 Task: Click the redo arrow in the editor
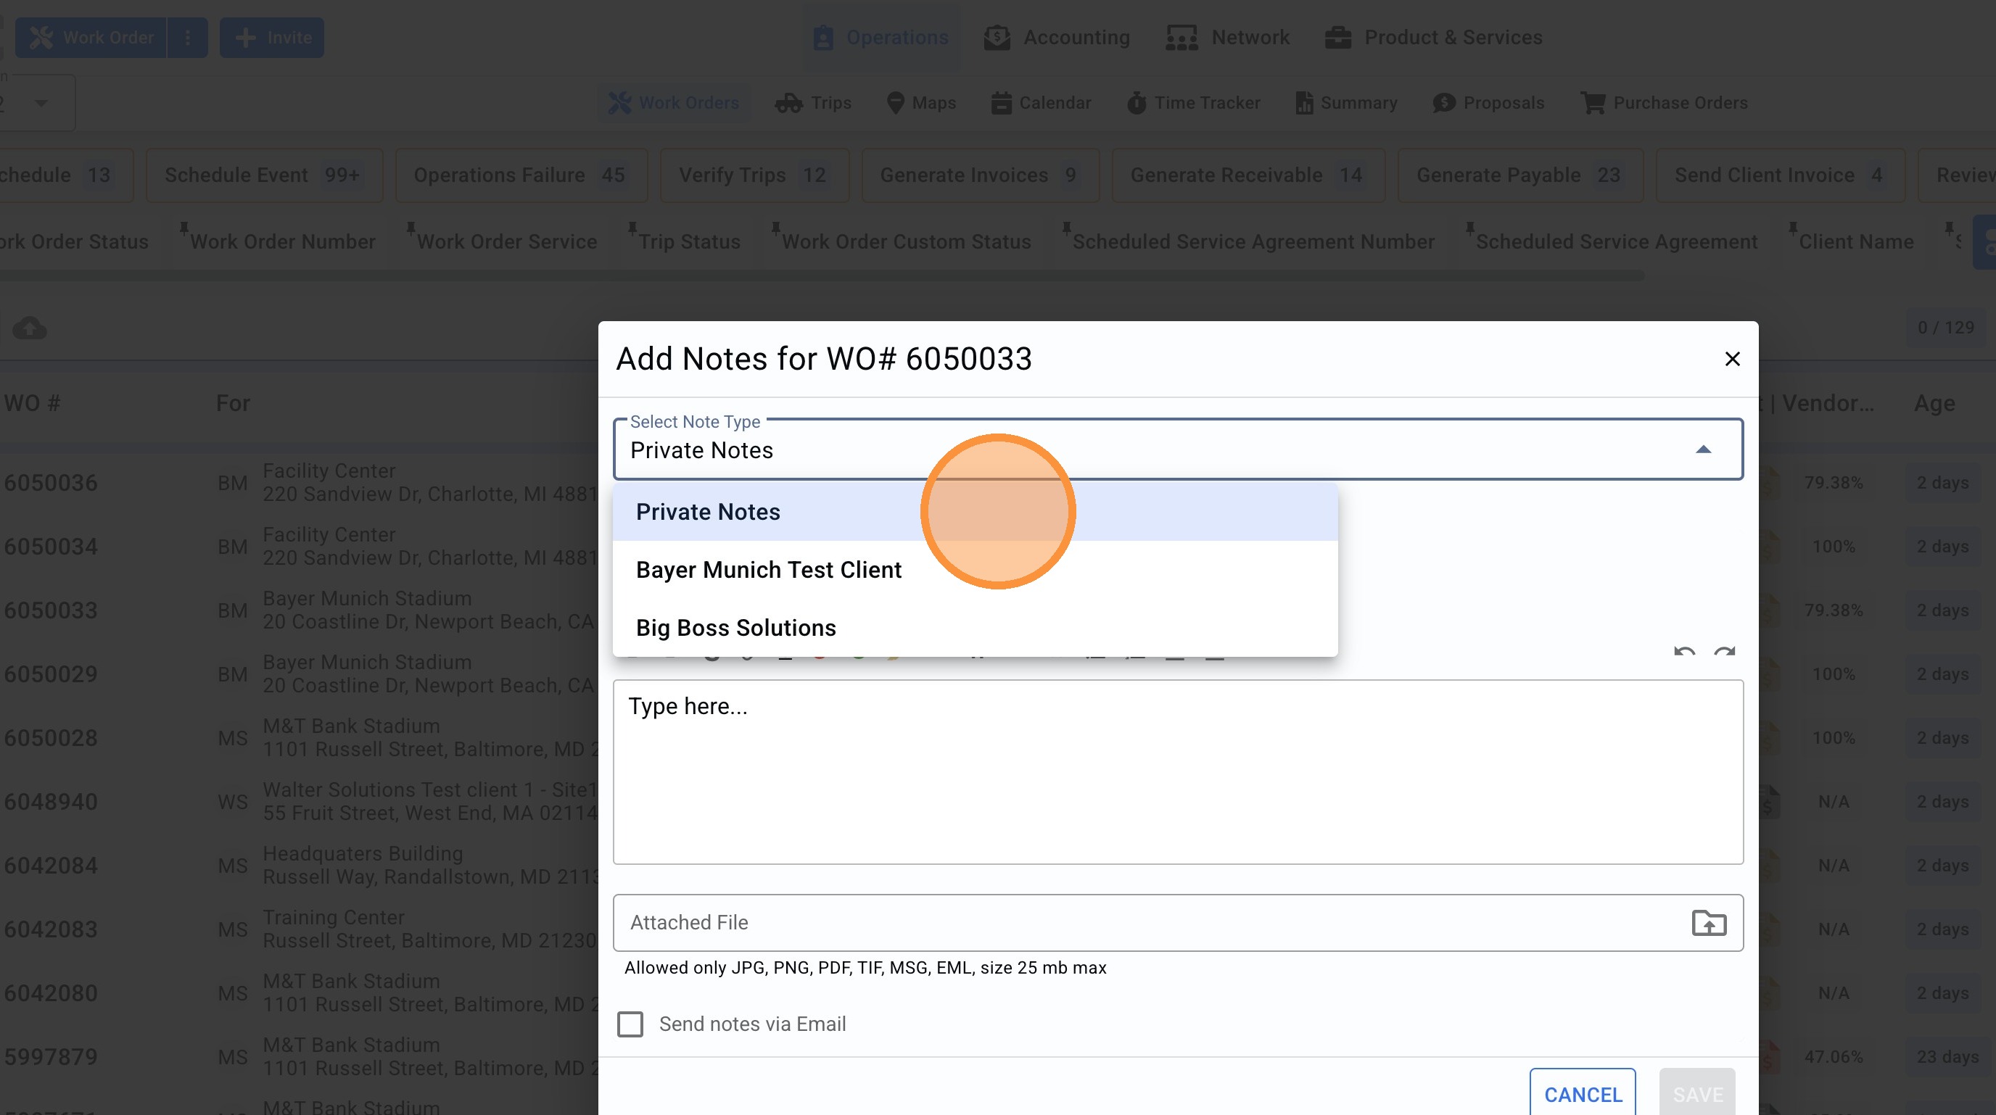[x=1724, y=652]
